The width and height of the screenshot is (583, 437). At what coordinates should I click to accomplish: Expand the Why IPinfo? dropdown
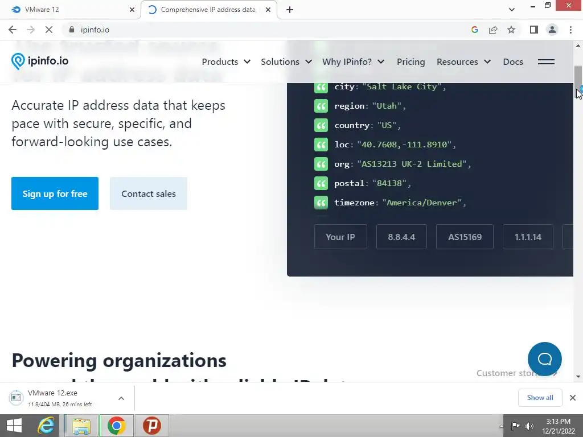(x=353, y=61)
